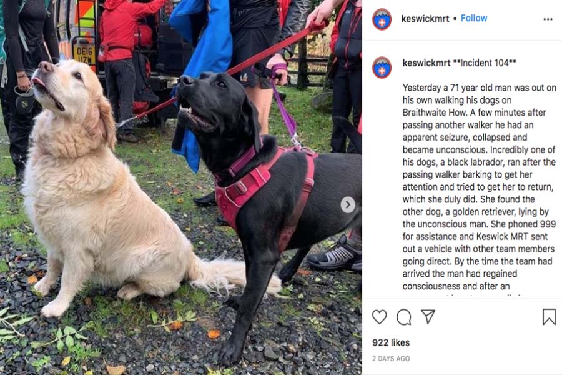Viewport: 562px width, 375px height.
Task: Open the keswickmrt avatar in the post header
Action: click(382, 19)
